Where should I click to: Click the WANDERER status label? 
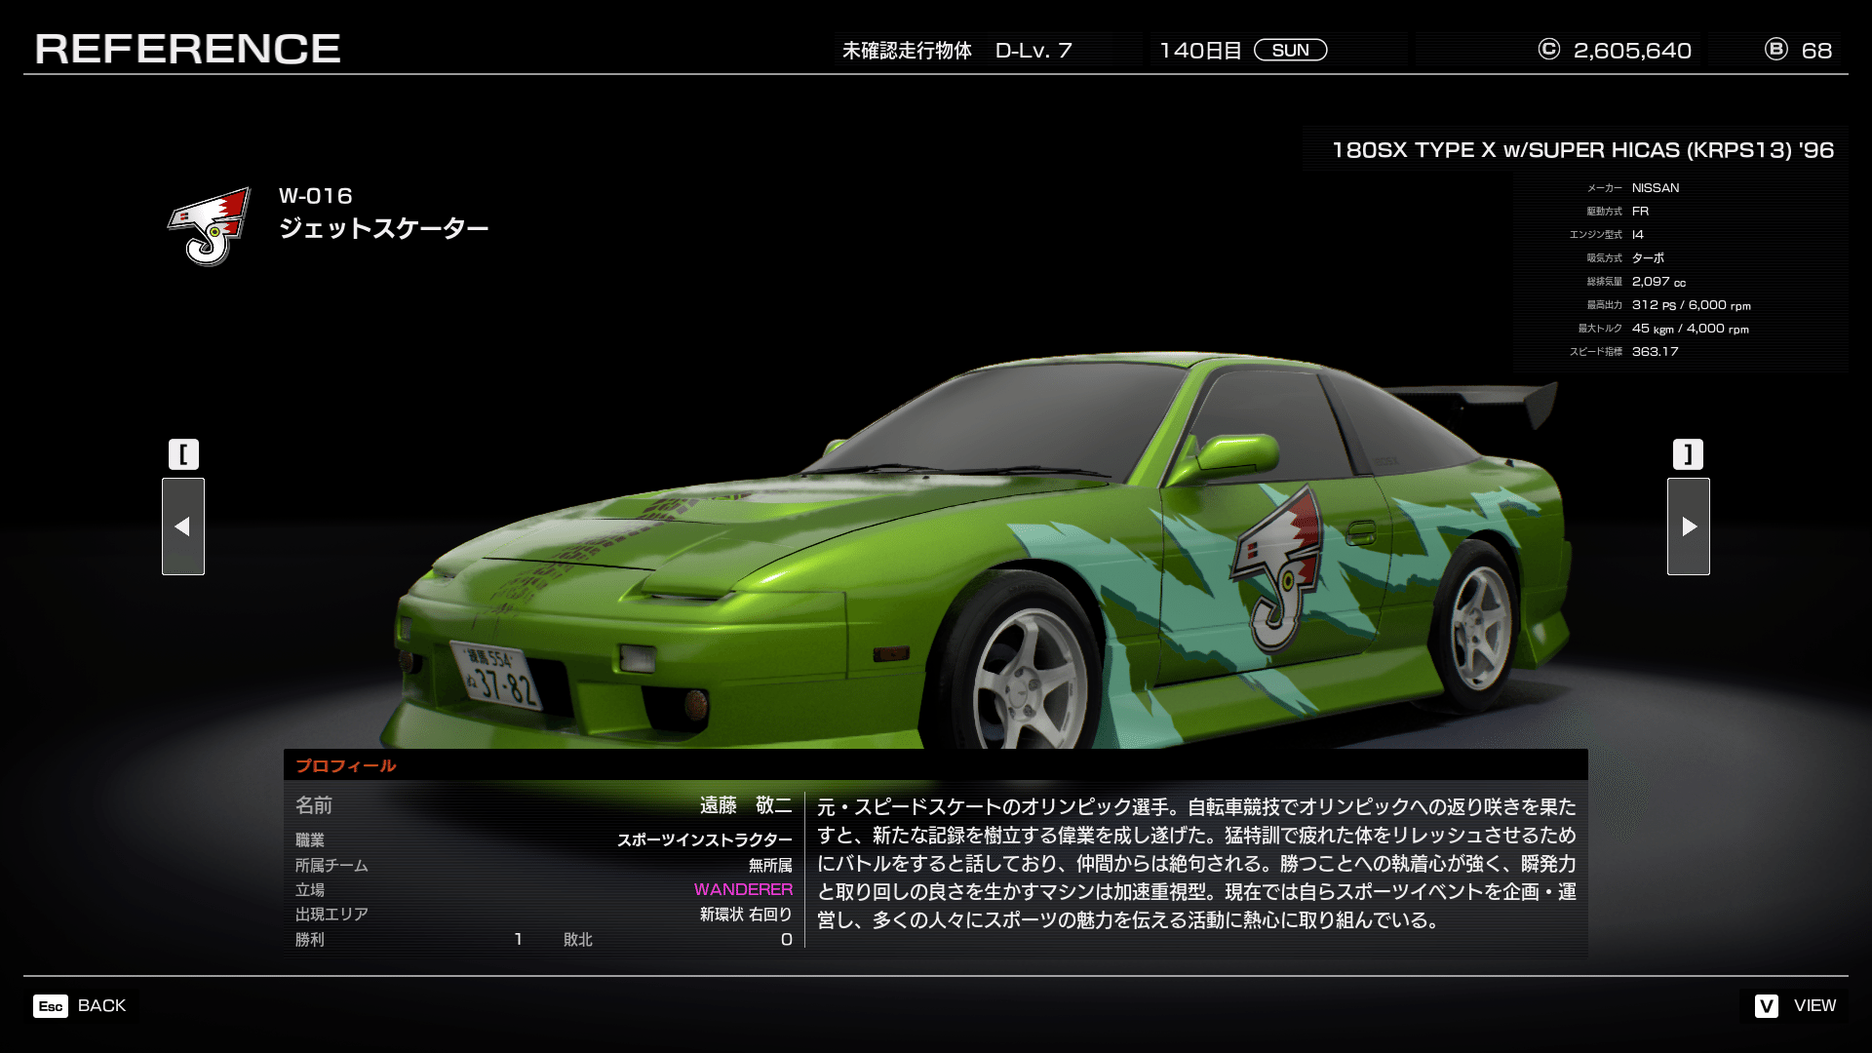tap(743, 889)
